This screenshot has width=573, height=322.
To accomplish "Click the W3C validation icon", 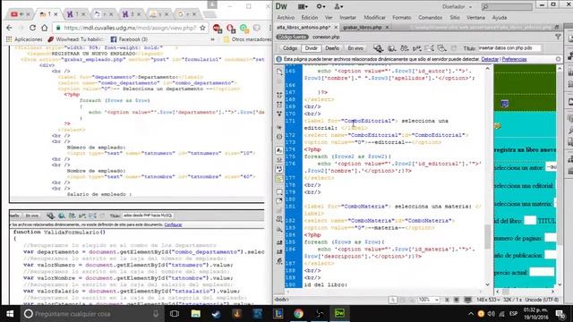I will point(416,48).
